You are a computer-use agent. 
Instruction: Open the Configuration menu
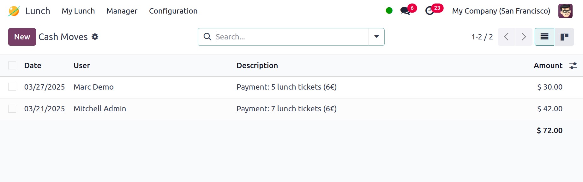tap(173, 11)
